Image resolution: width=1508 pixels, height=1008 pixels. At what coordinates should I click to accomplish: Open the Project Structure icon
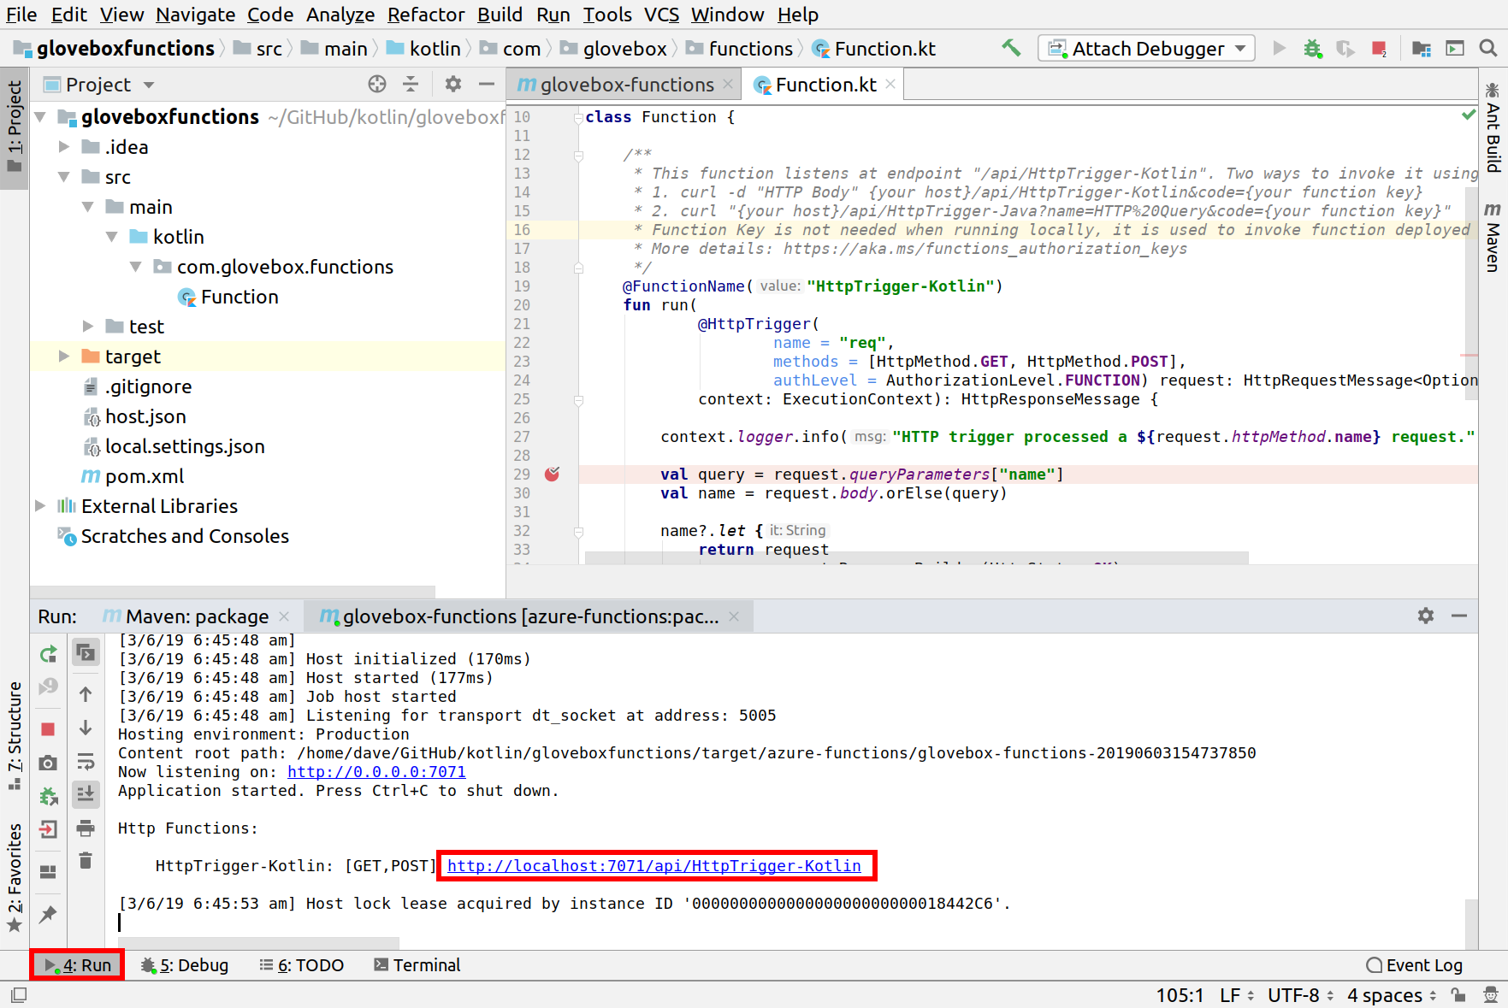tap(1422, 49)
